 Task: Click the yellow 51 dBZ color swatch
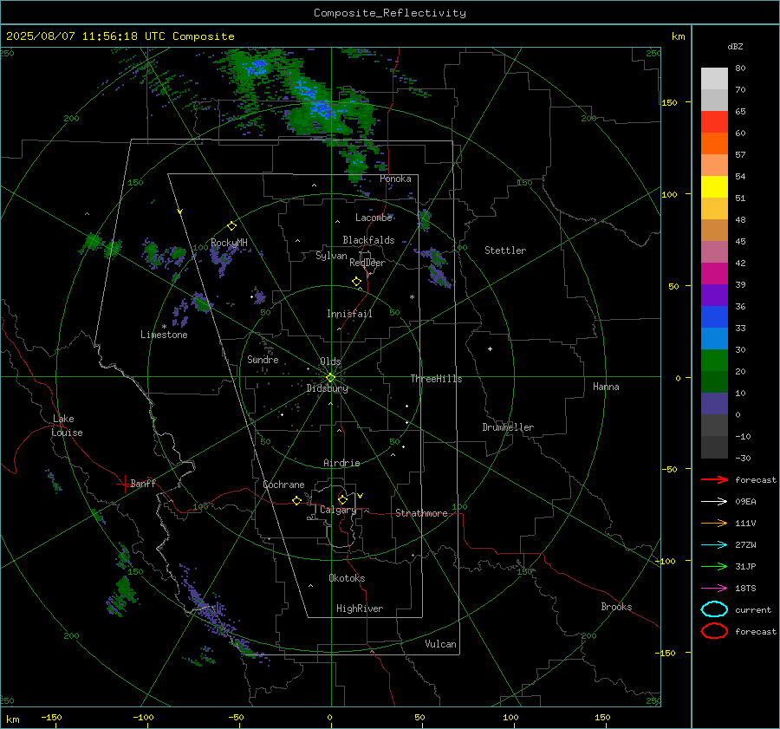714,187
